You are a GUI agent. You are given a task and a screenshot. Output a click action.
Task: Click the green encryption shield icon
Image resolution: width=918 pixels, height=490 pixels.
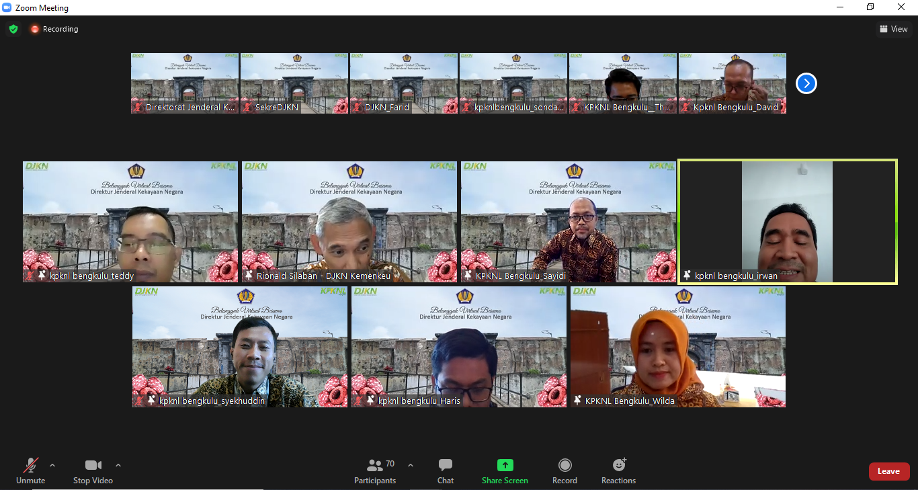(13, 29)
